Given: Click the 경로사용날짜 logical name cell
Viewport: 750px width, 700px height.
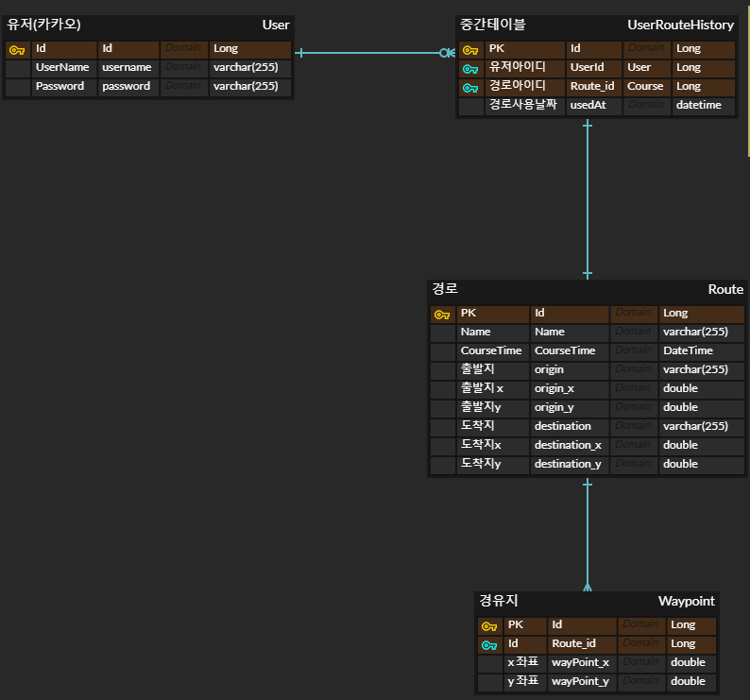Looking at the screenshot, I should 525,106.
